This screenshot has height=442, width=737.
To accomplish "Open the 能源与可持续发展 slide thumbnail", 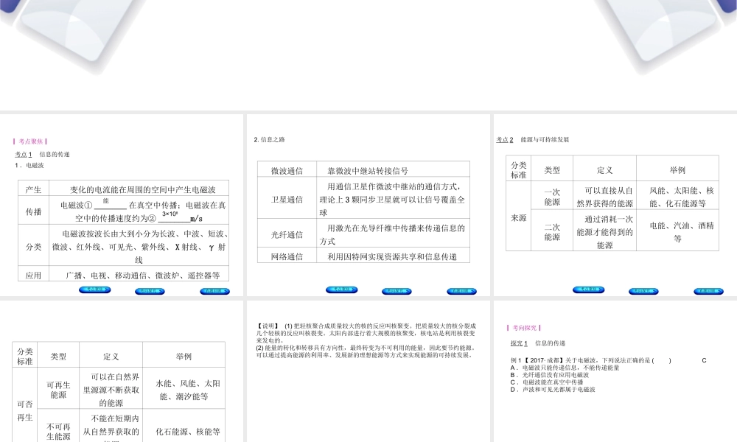I will pyautogui.click(x=615, y=206).
